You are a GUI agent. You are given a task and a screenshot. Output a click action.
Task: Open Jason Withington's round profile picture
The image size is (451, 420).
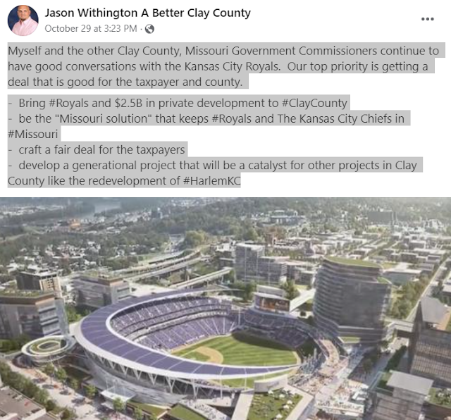click(x=23, y=20)
